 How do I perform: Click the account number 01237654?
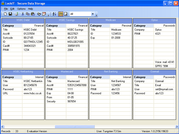pos(29,34)
